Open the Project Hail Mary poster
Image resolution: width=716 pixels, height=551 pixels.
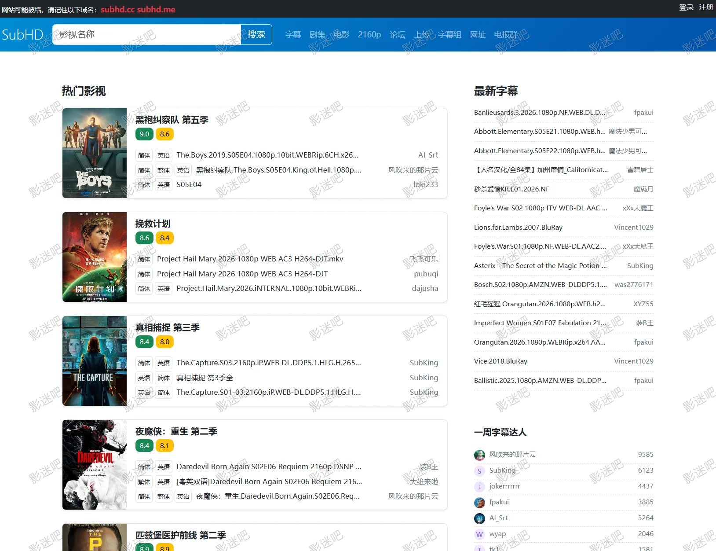[95, 257]
